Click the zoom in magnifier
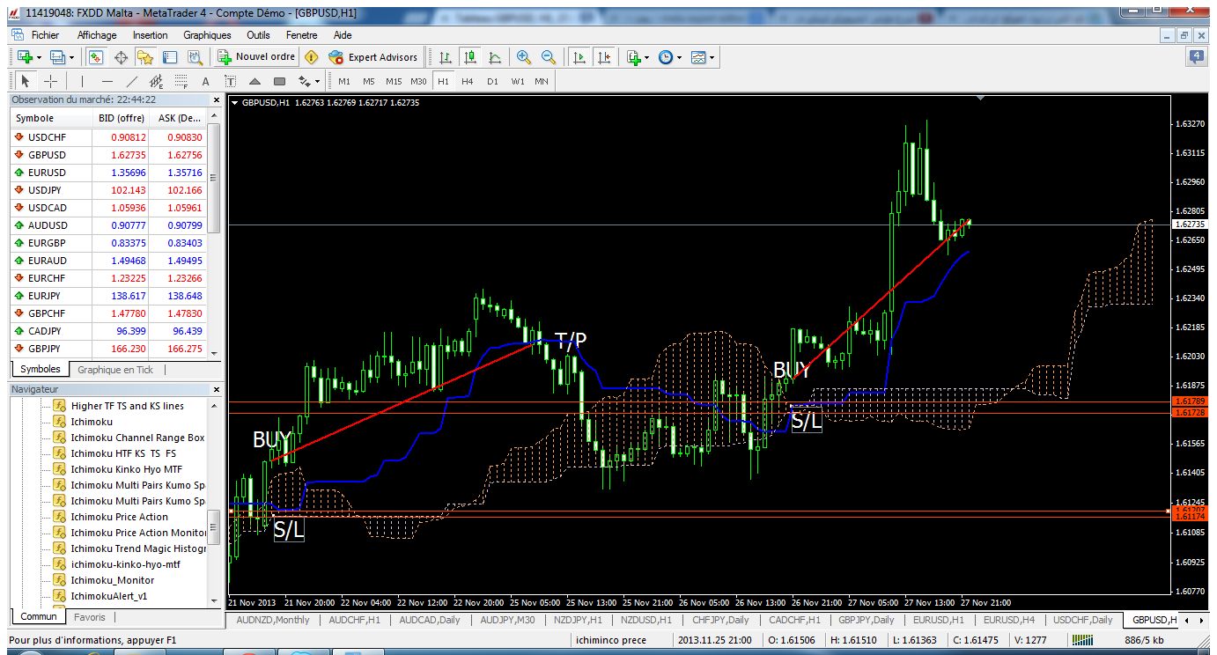Screen dimensions: 1217x655 coord(524,57)
